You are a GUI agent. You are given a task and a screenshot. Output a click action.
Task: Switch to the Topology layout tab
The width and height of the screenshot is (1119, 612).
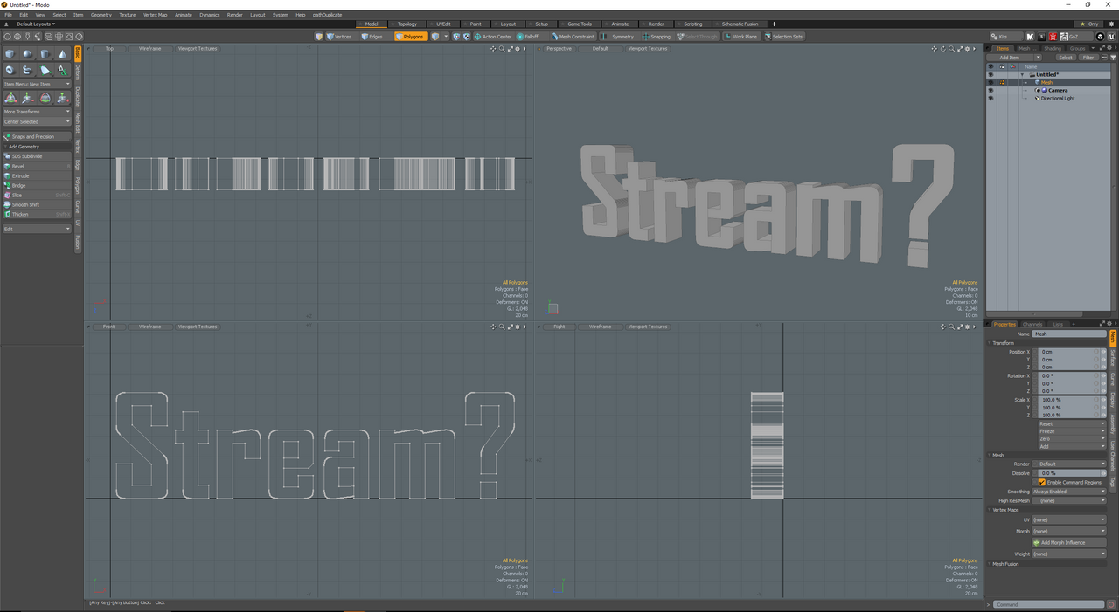[407, 24]
